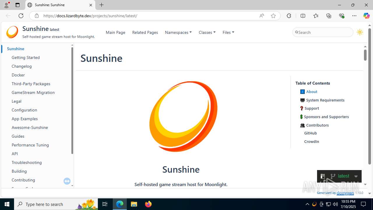The image size is (373, 210).
Task: Go to Support in Table of Contents
Action: tap(312, 108)
